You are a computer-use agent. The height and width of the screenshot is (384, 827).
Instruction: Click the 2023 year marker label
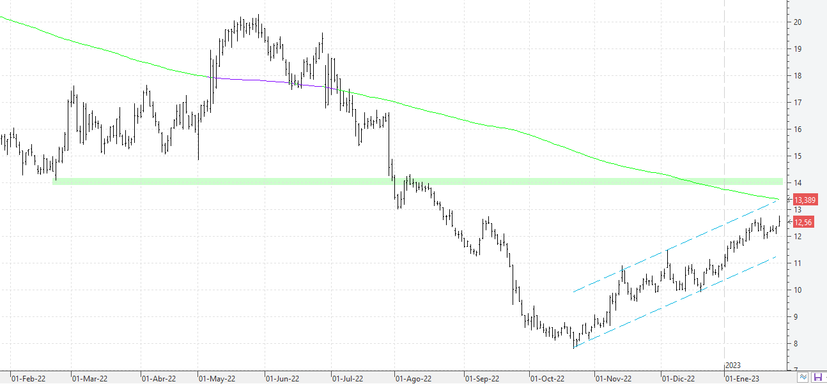pyautogui.click(x=733, y=366)
